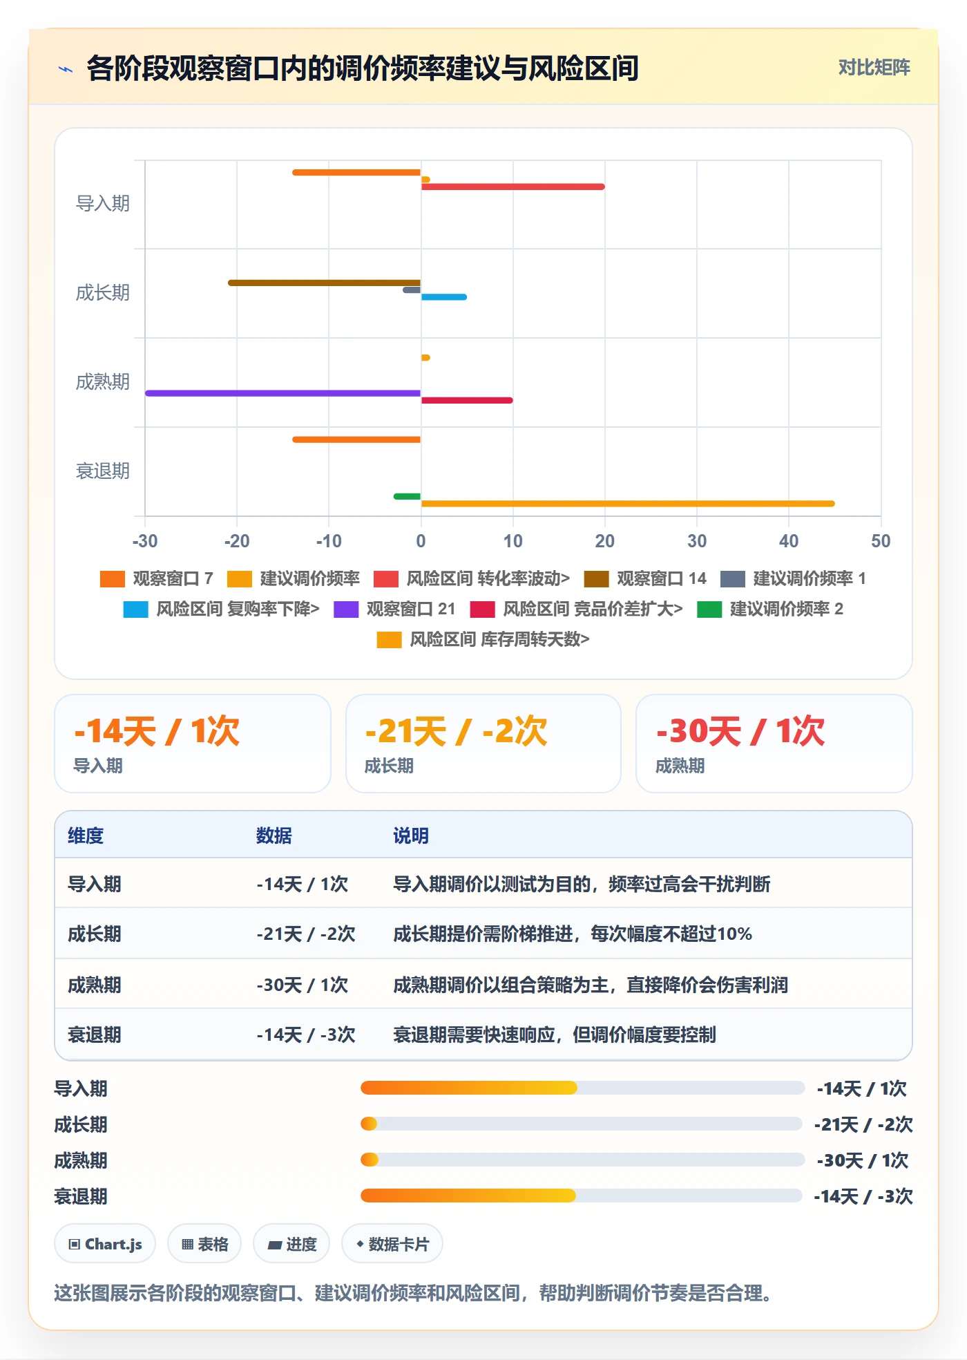Click the red 导入期 risk bar in chart

(513, 187)
